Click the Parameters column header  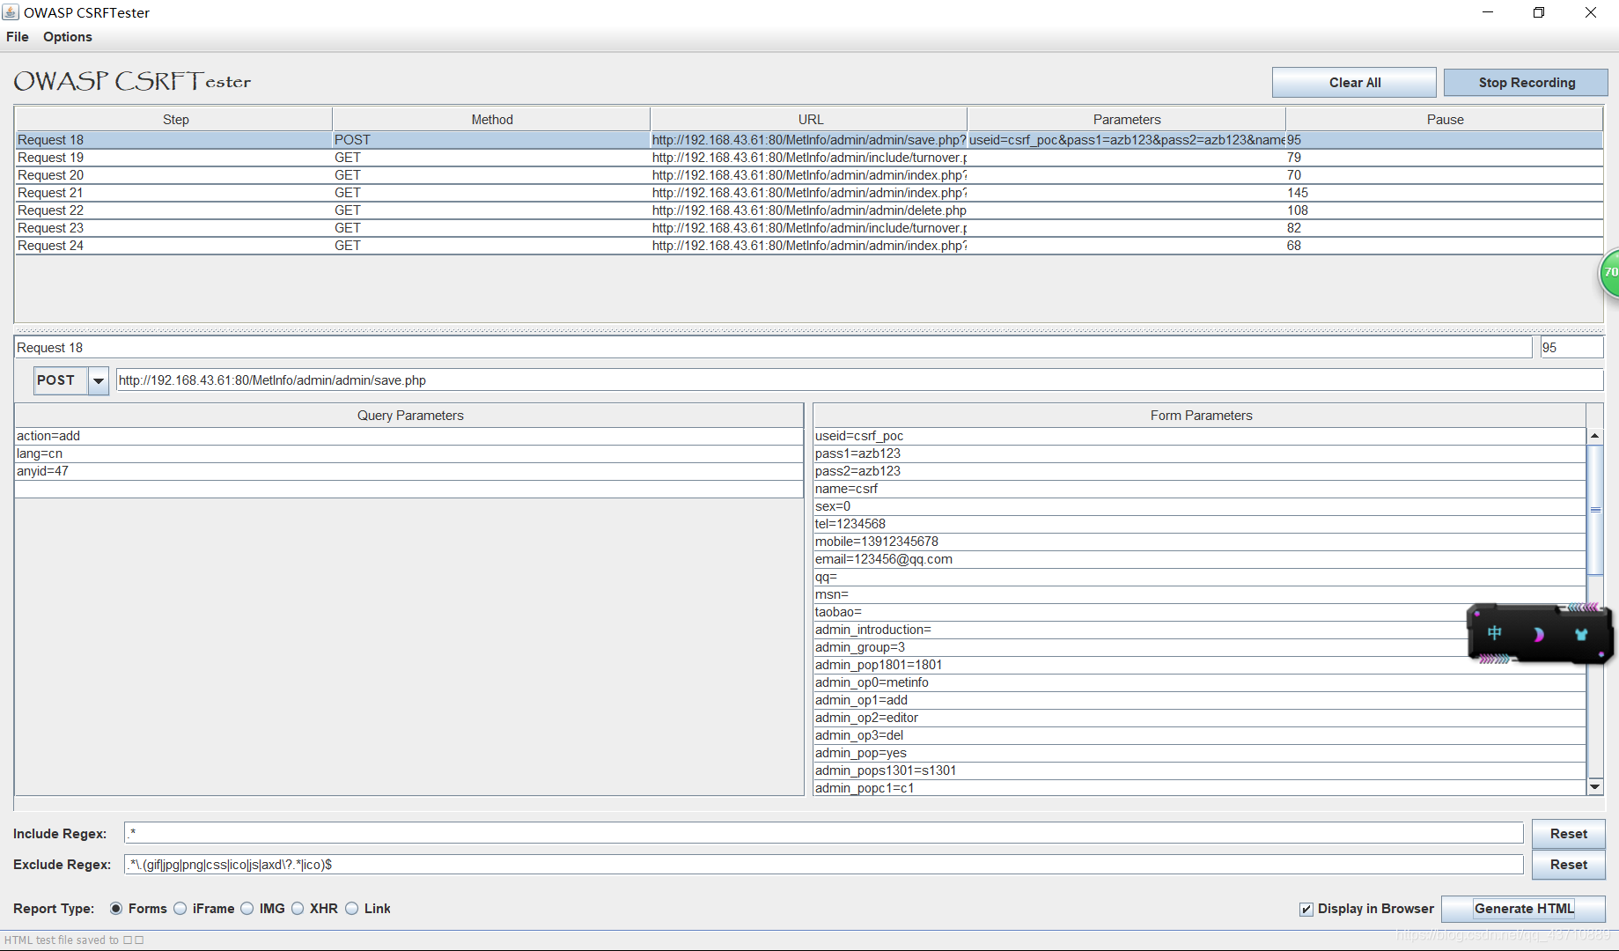[1127, 120]
